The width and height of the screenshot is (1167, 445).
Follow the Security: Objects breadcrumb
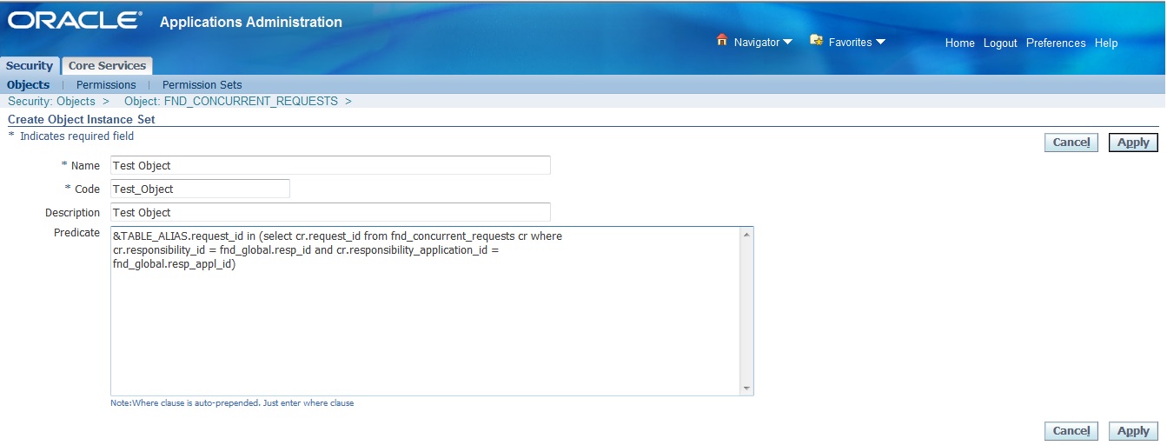pos(51,101)
